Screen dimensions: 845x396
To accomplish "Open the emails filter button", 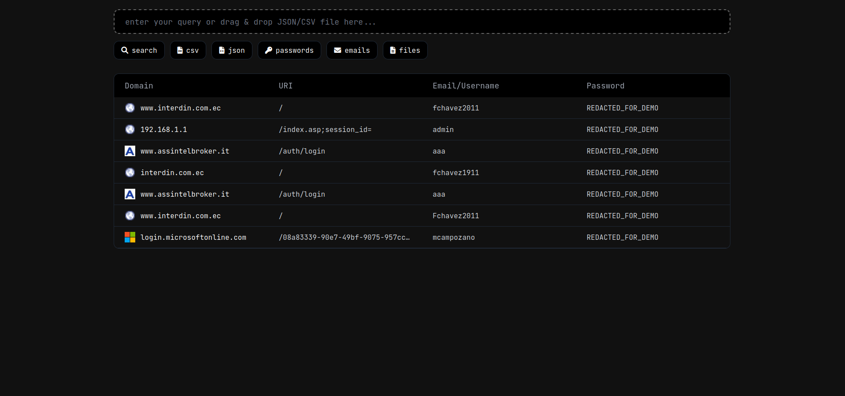I will click(x=352, y=50).
